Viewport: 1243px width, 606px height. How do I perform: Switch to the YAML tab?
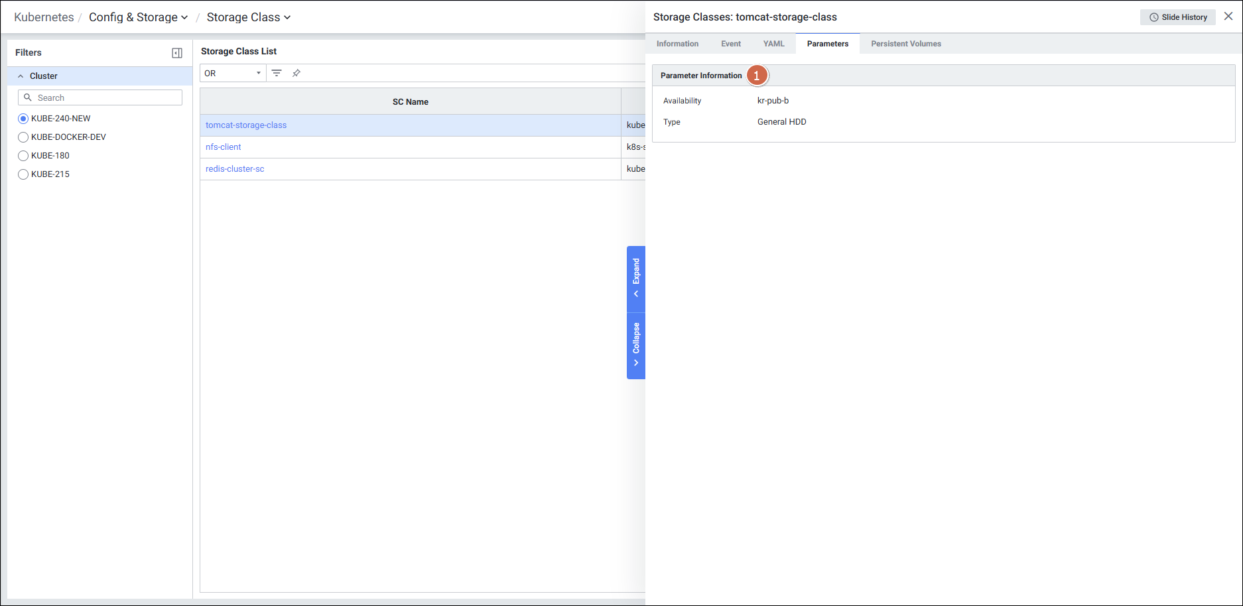[x=773, y=44]
